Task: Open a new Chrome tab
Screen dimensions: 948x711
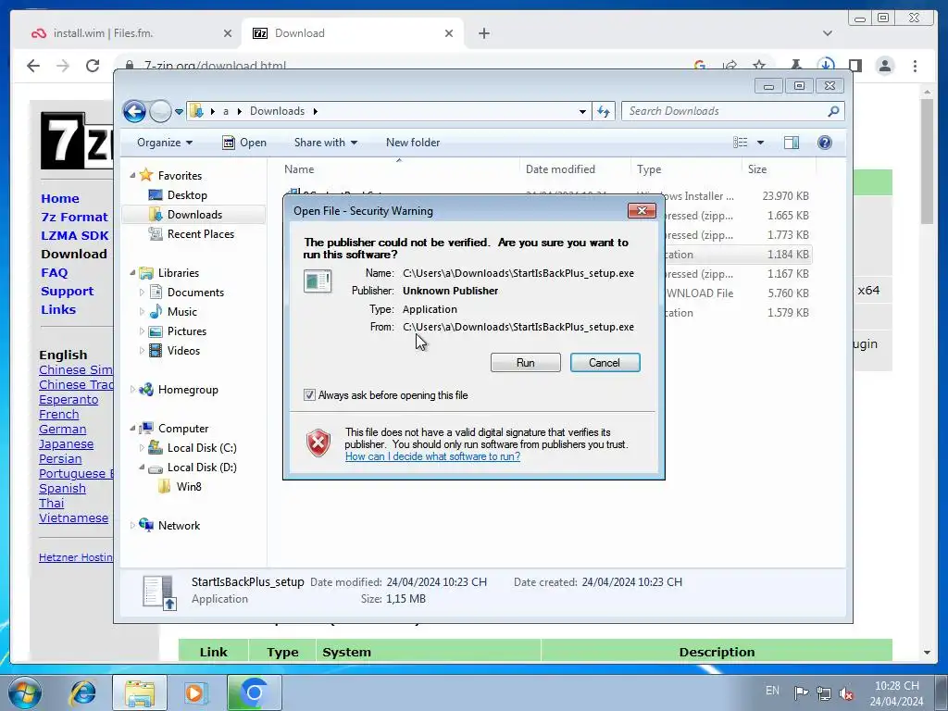Action: click(x=483, y=33)
